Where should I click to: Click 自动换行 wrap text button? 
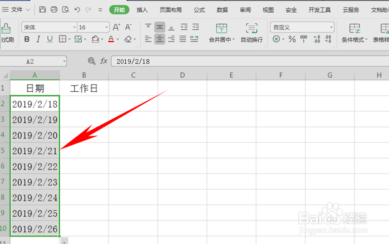click(252, 33)
